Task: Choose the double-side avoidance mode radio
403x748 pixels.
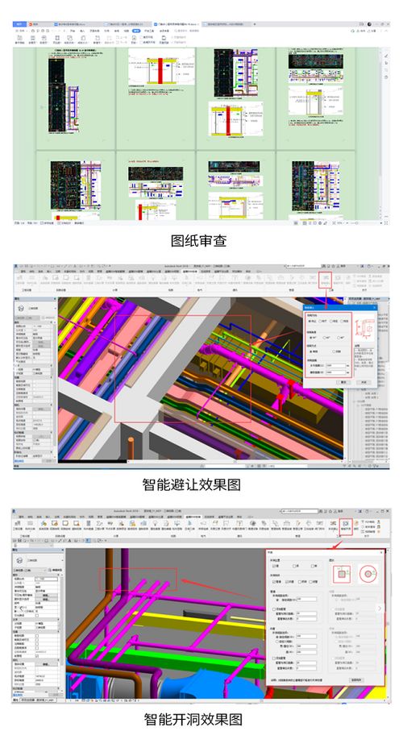Action: (334, 351)
